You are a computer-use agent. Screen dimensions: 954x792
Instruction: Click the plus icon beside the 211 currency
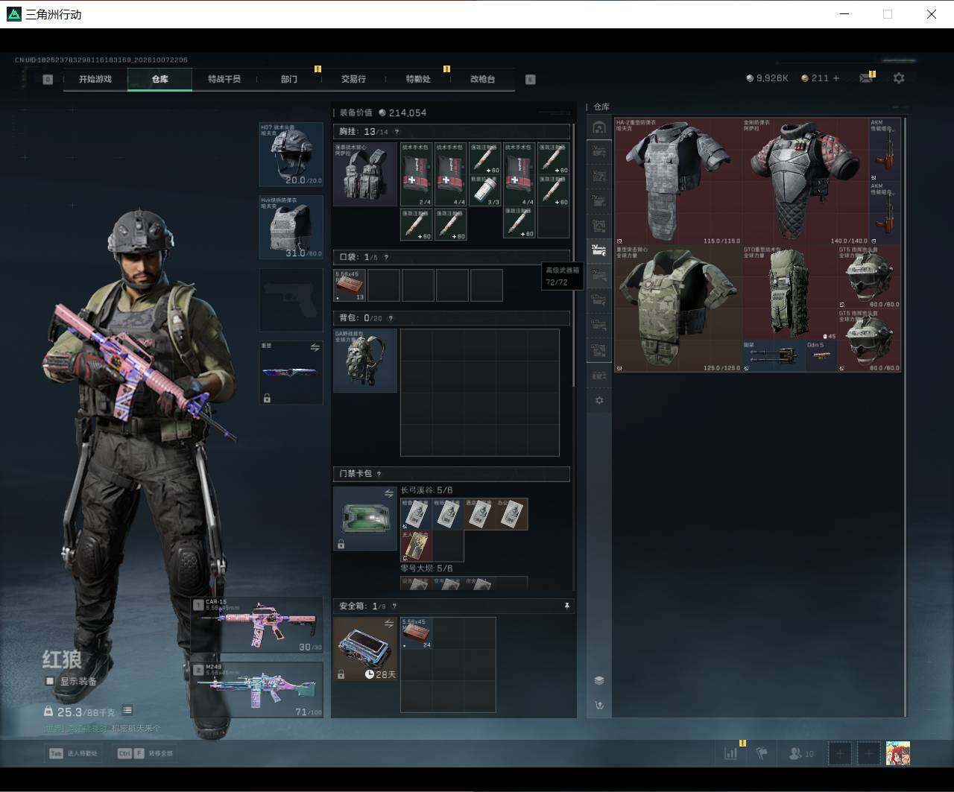(x=835, y=78)
